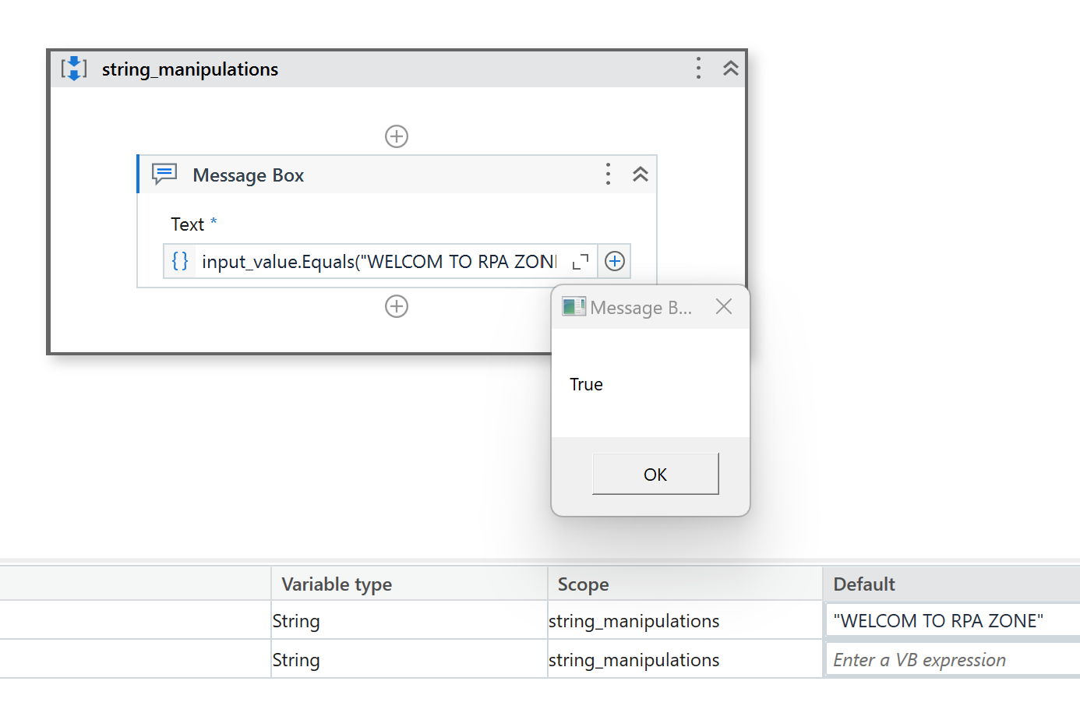Collapse the Message Box activity with its chevron
Image resolution: width=1080 pixels, height=720 pixels.
pos(641,174)
